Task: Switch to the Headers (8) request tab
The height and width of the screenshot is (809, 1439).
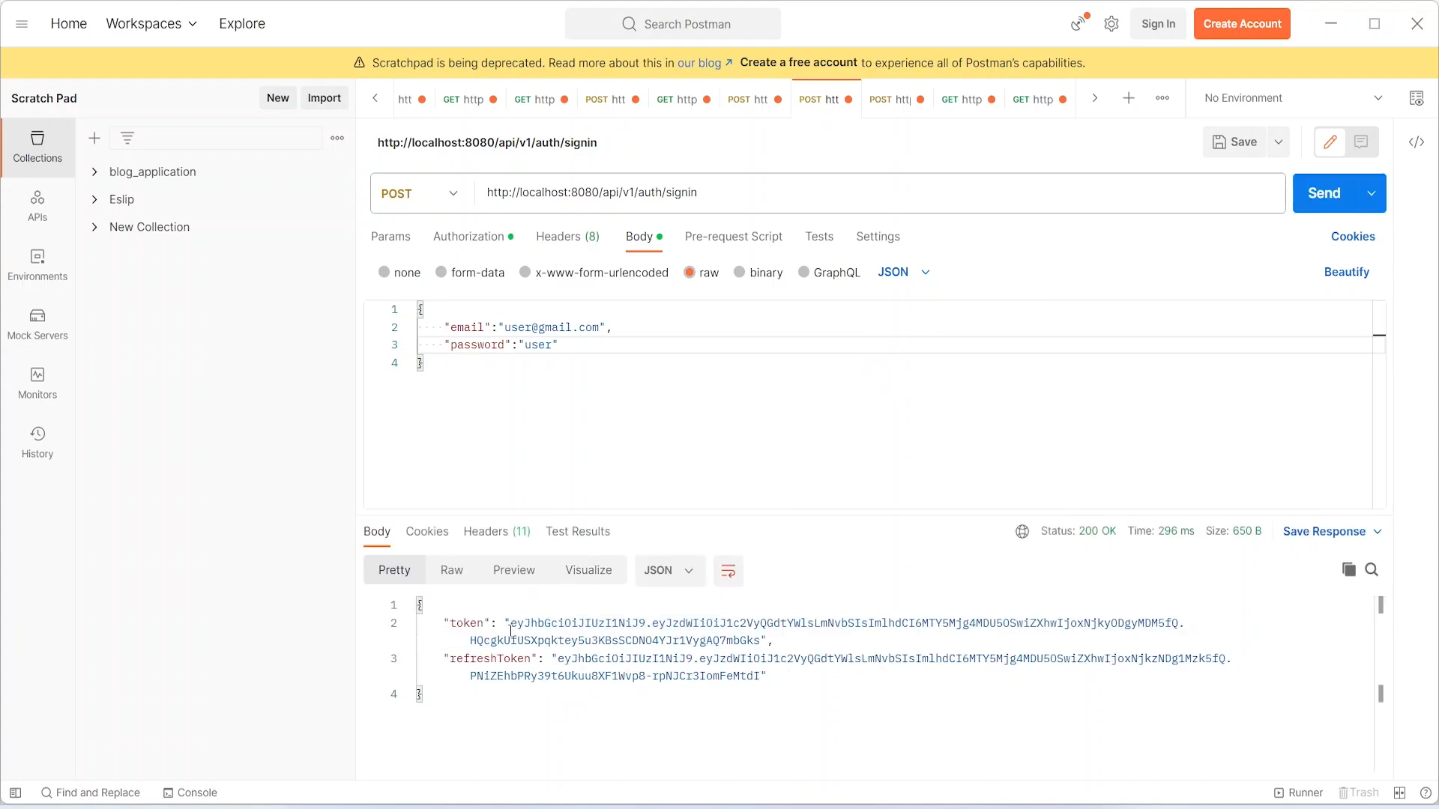Action: (x=567, y=237)
